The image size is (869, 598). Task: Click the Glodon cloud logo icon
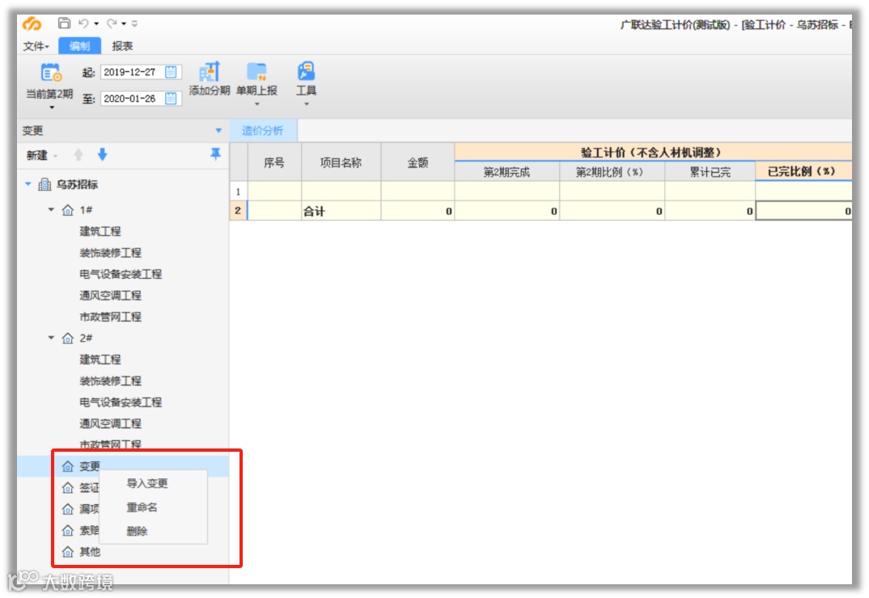coord(32,23)
